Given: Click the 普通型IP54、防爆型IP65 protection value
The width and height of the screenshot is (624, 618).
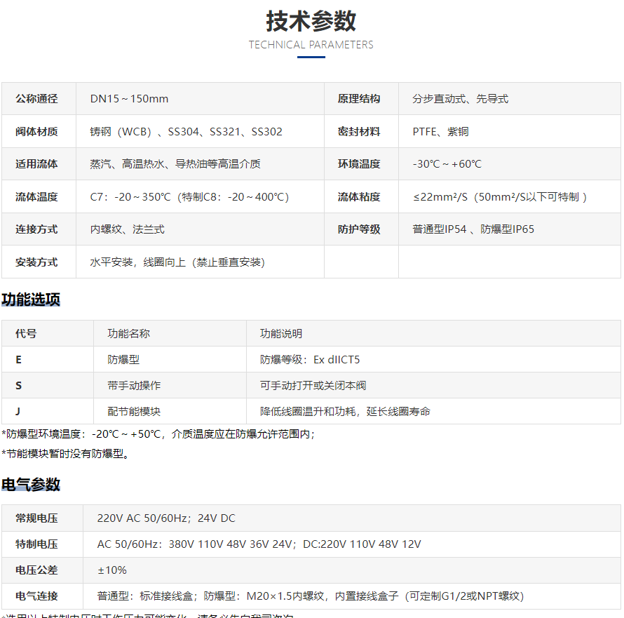Looking at the screenshot, I should (x=473, y=229).
